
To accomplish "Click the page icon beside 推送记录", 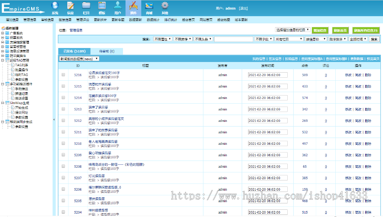I will point(13,93).
